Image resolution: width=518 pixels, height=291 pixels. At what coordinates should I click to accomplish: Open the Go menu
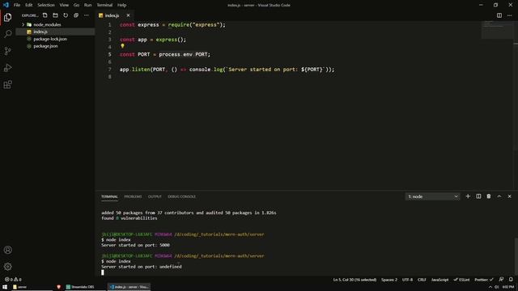click(x=76, y=5)
